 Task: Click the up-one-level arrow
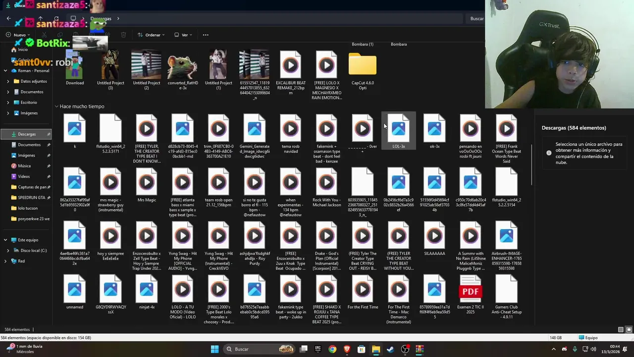pyautogui.click(x=40, y=18)
